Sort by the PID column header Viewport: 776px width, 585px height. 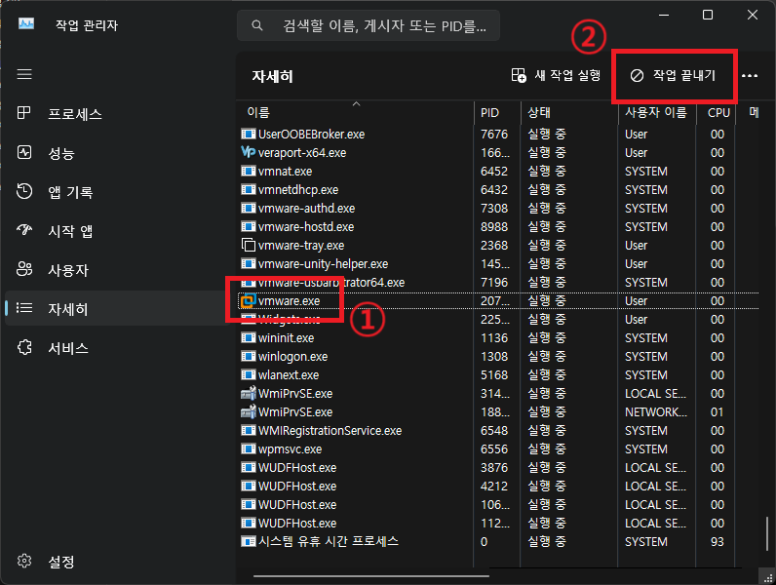click(497, 112)
